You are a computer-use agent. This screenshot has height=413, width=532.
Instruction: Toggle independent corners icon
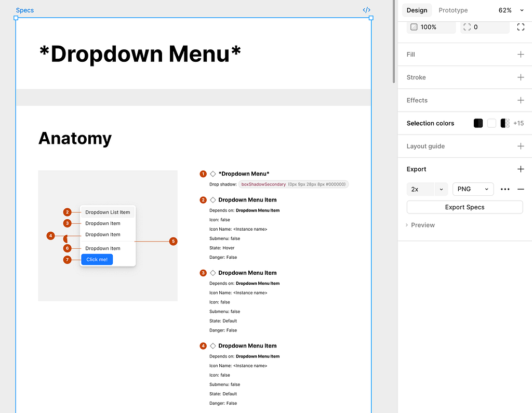pos(521,27)
